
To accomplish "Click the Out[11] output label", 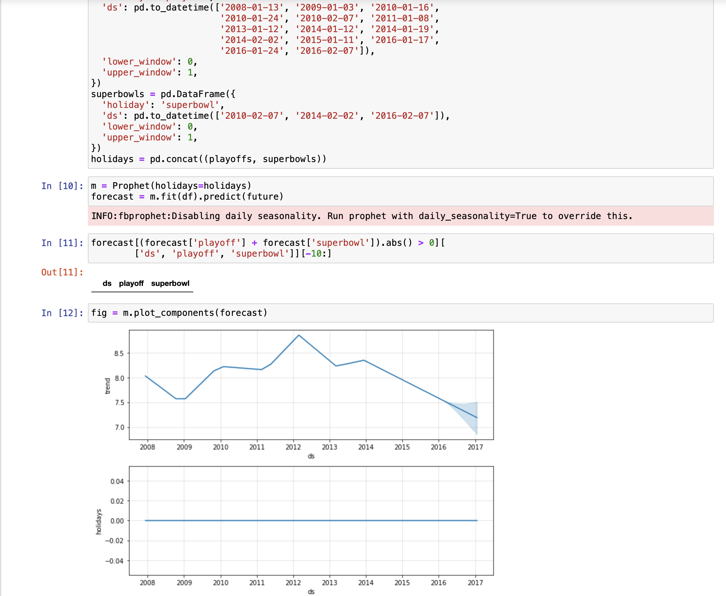I will 61,272.
